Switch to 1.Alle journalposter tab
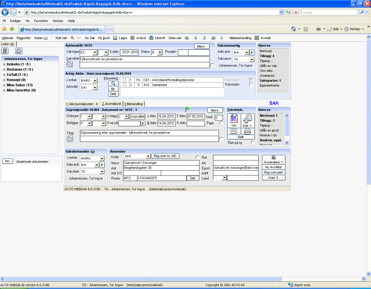This screenshot has height=289, width=371. coord(82,104)
